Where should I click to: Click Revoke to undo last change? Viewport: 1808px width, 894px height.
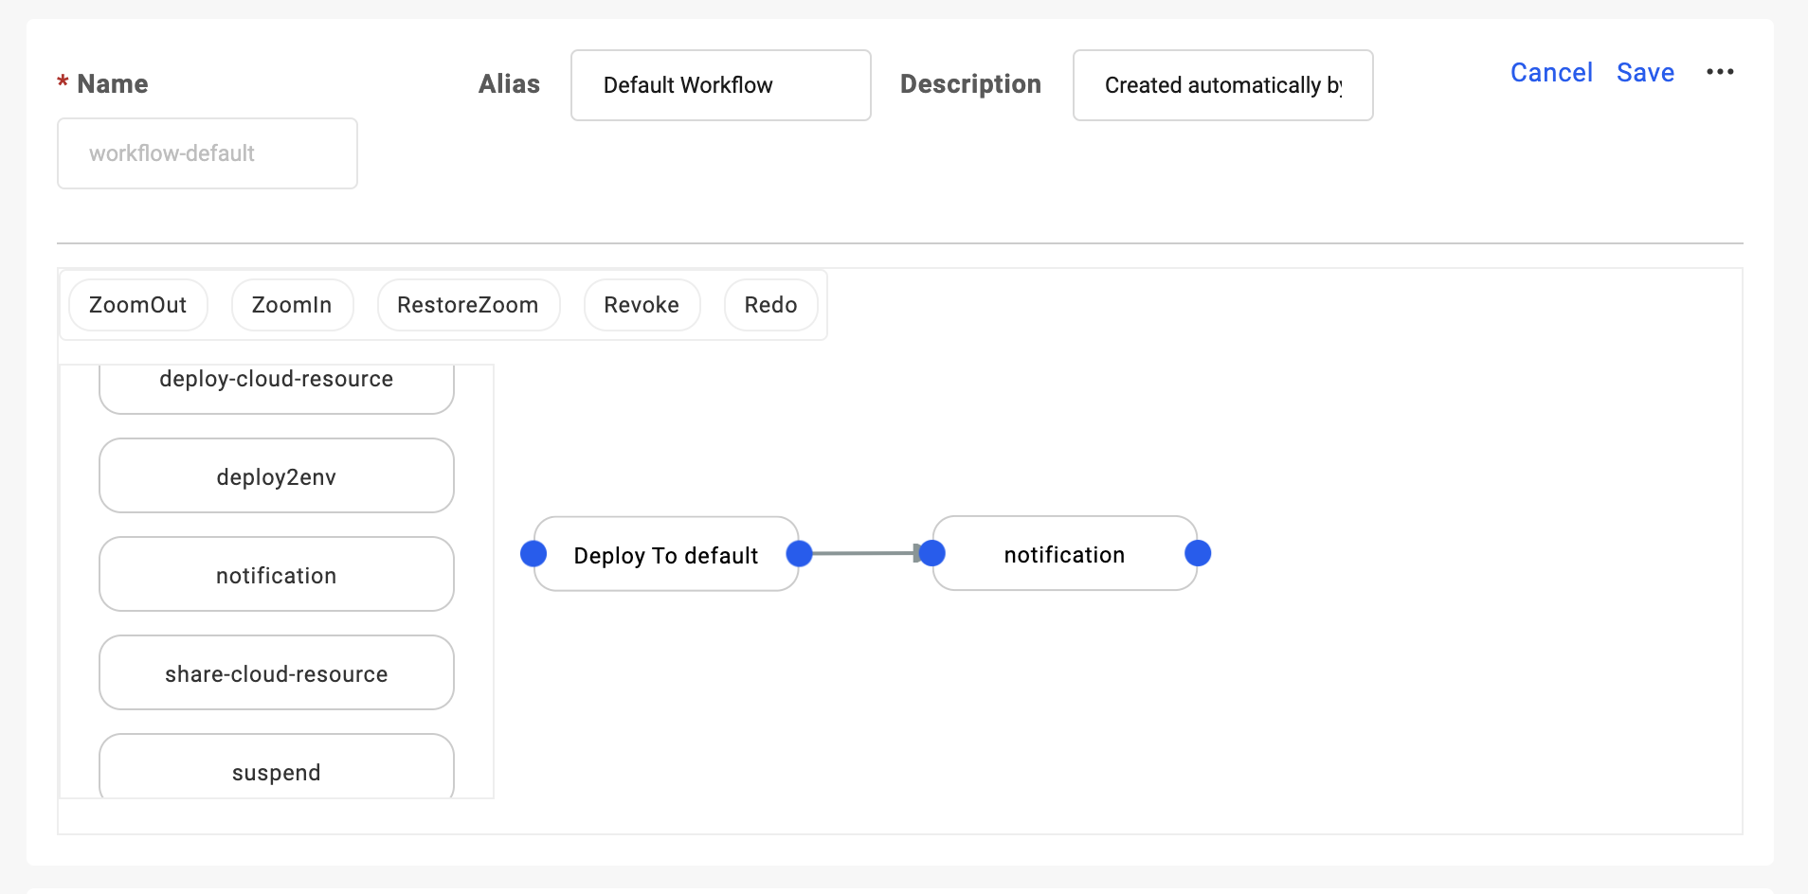point(642,305)
